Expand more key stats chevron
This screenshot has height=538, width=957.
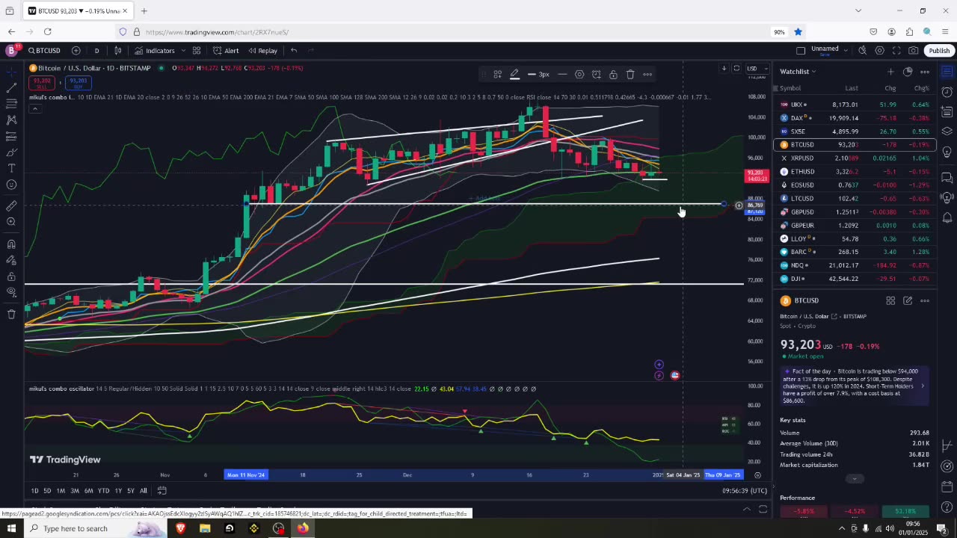pos(855,479)
